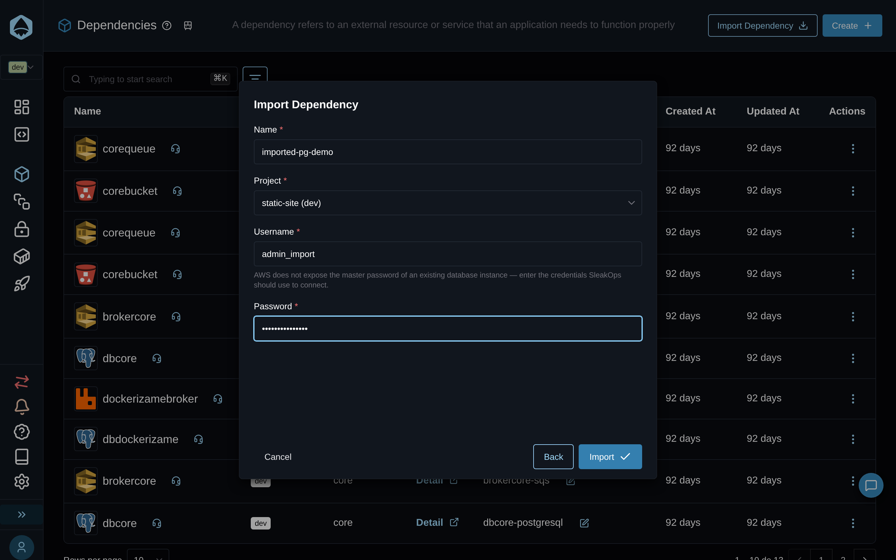Click the SleakOps logo in the sidebar
Image resolution: width=896 pixels, height=560 pixels.
pyautogui.click(x=21, y=27)
